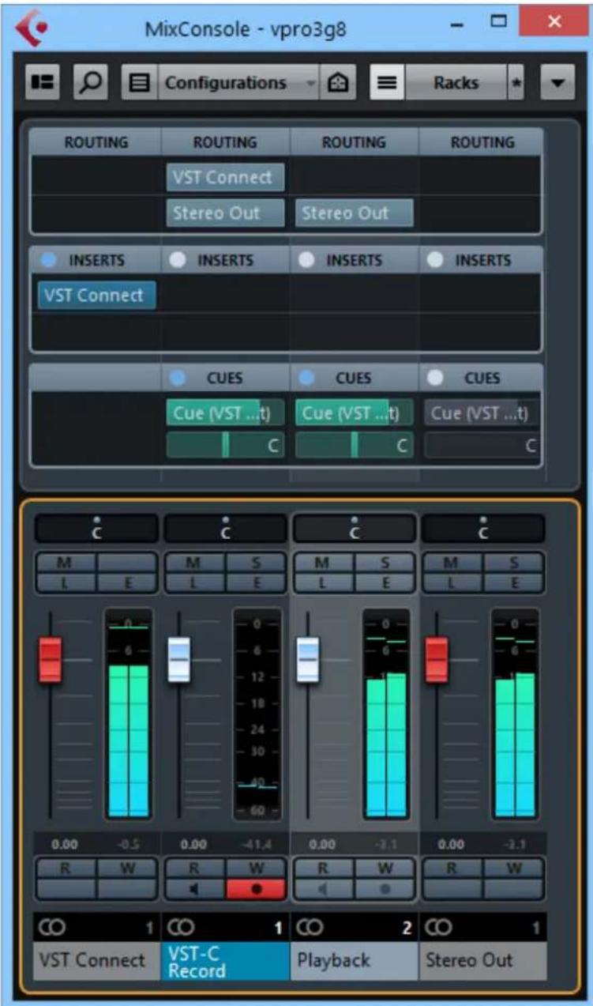Open the channel search magnifier
Screen dimensions: 593x1006
91,83
